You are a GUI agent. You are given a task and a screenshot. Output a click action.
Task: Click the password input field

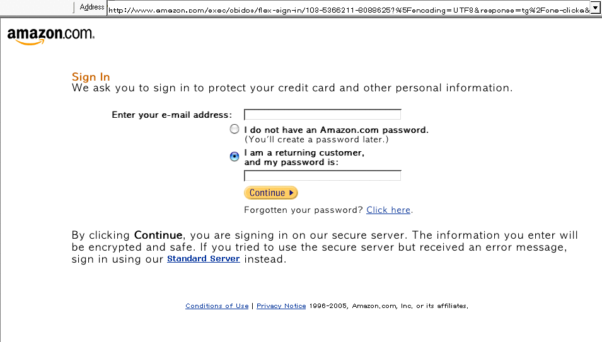pyautogui.click(x=322, y=176)
